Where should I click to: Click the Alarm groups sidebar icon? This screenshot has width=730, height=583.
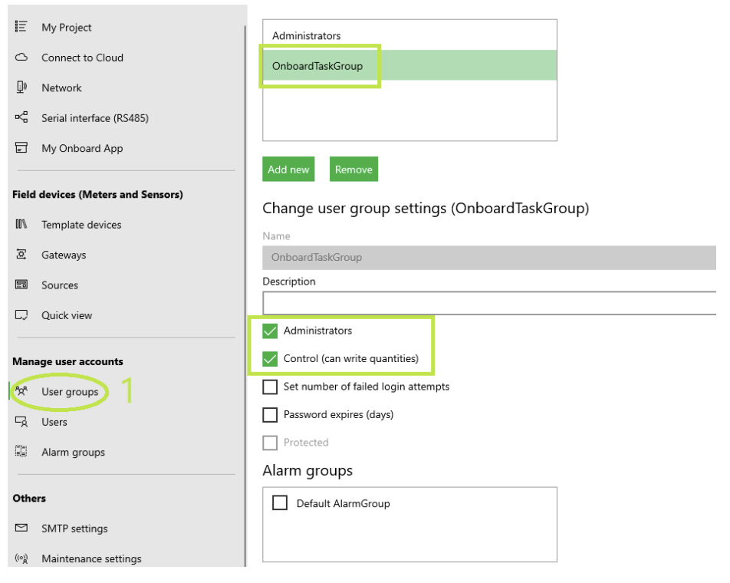click(x=21, y=452)
